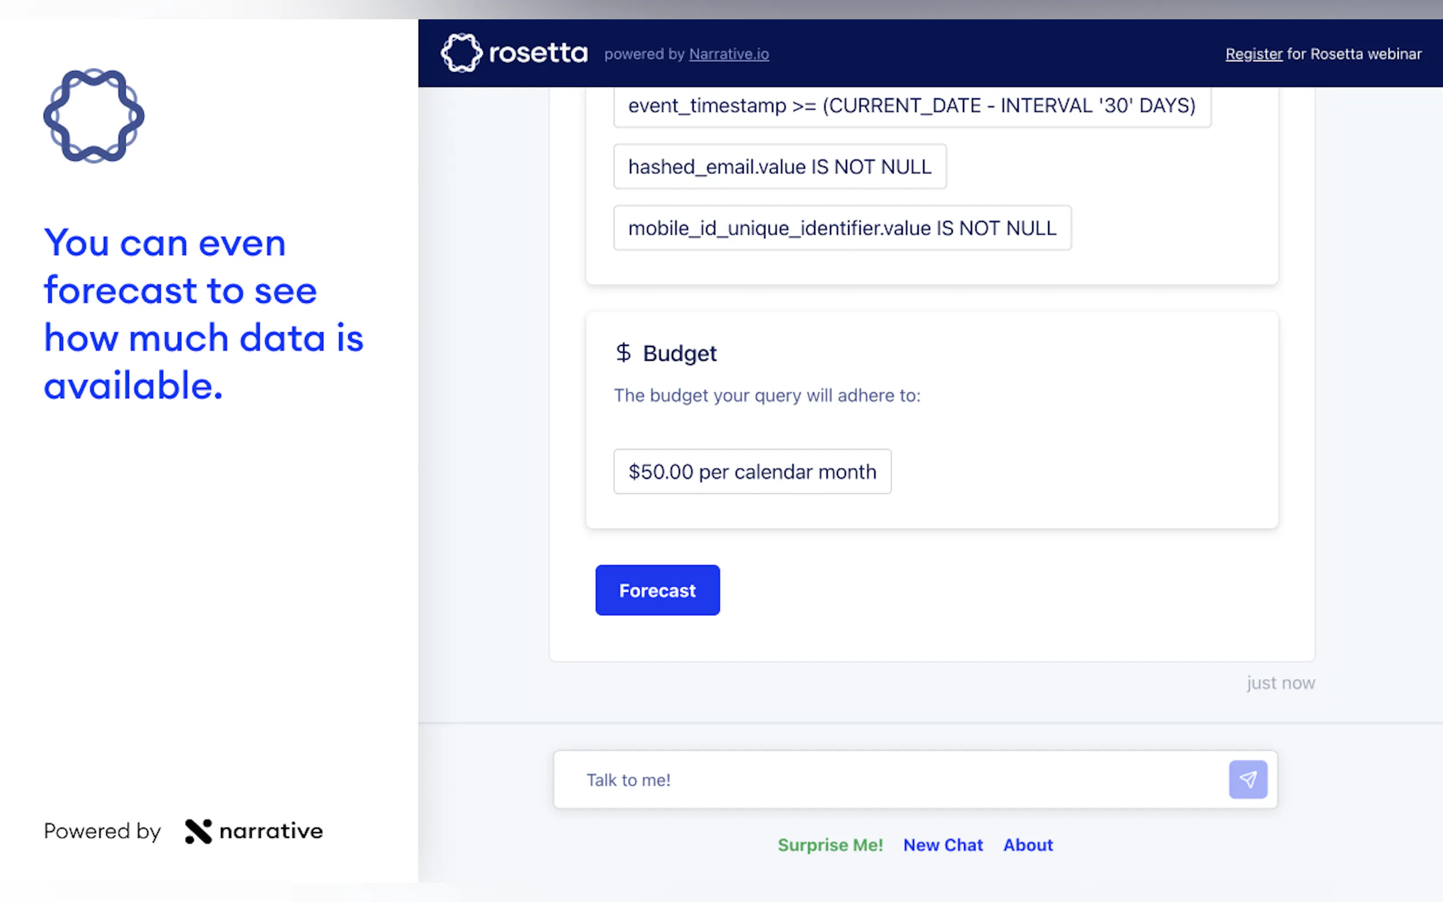
Task: Open the About link
Action: 1027,845
